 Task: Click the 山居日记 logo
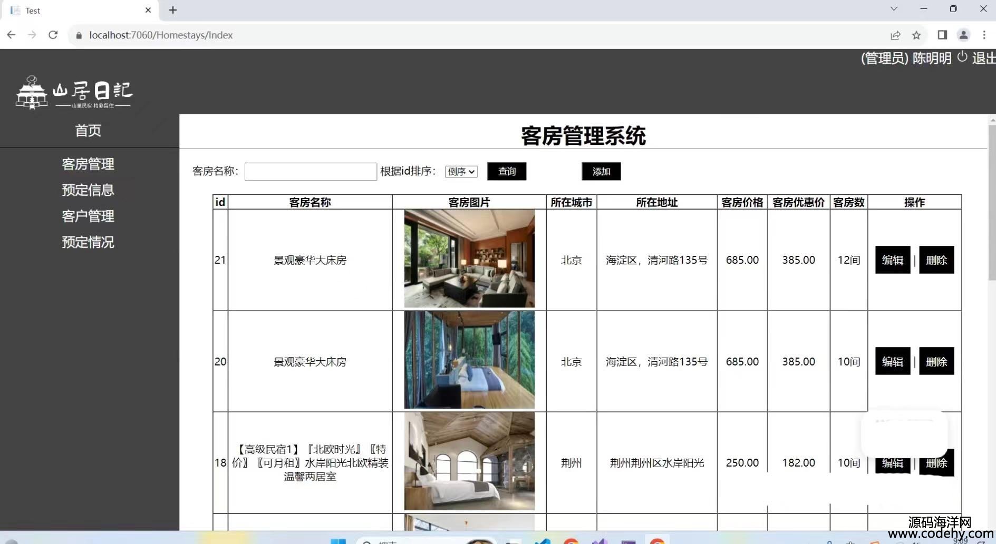(74, 93)
